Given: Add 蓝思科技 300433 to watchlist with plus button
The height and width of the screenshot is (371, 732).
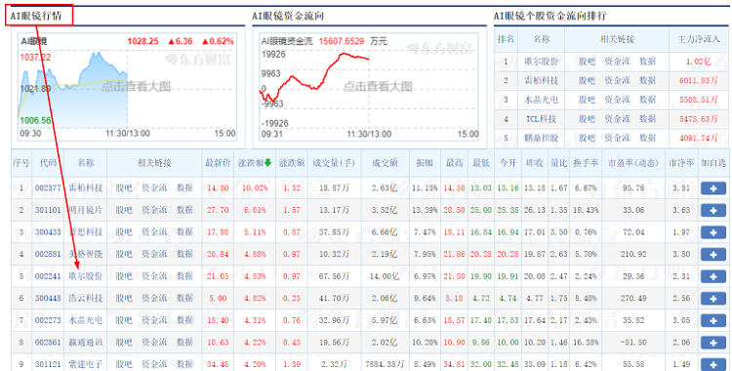Looking at the screenshot, I should [x=712, y=232].
